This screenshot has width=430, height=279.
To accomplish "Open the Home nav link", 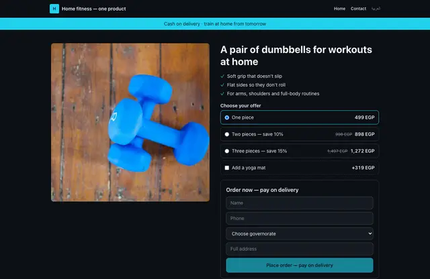I will 339,9.
